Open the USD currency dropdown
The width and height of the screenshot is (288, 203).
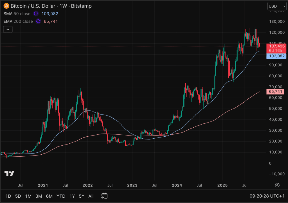277,6
